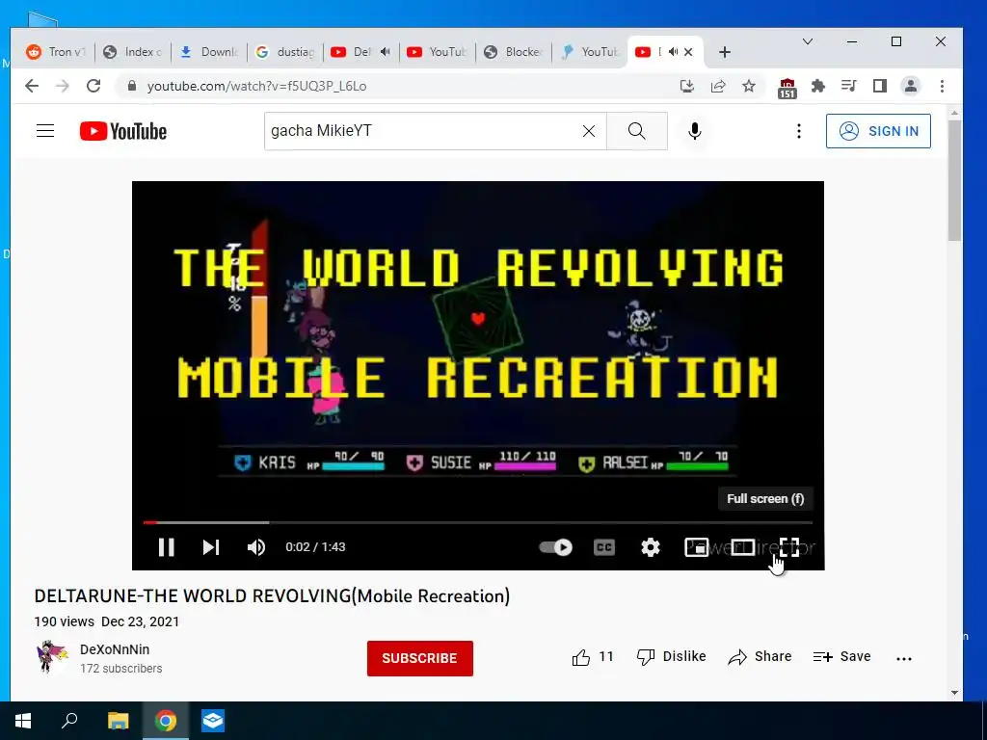Open tab search chevron
Screen dimensions: 987x740
click(808, 41)
